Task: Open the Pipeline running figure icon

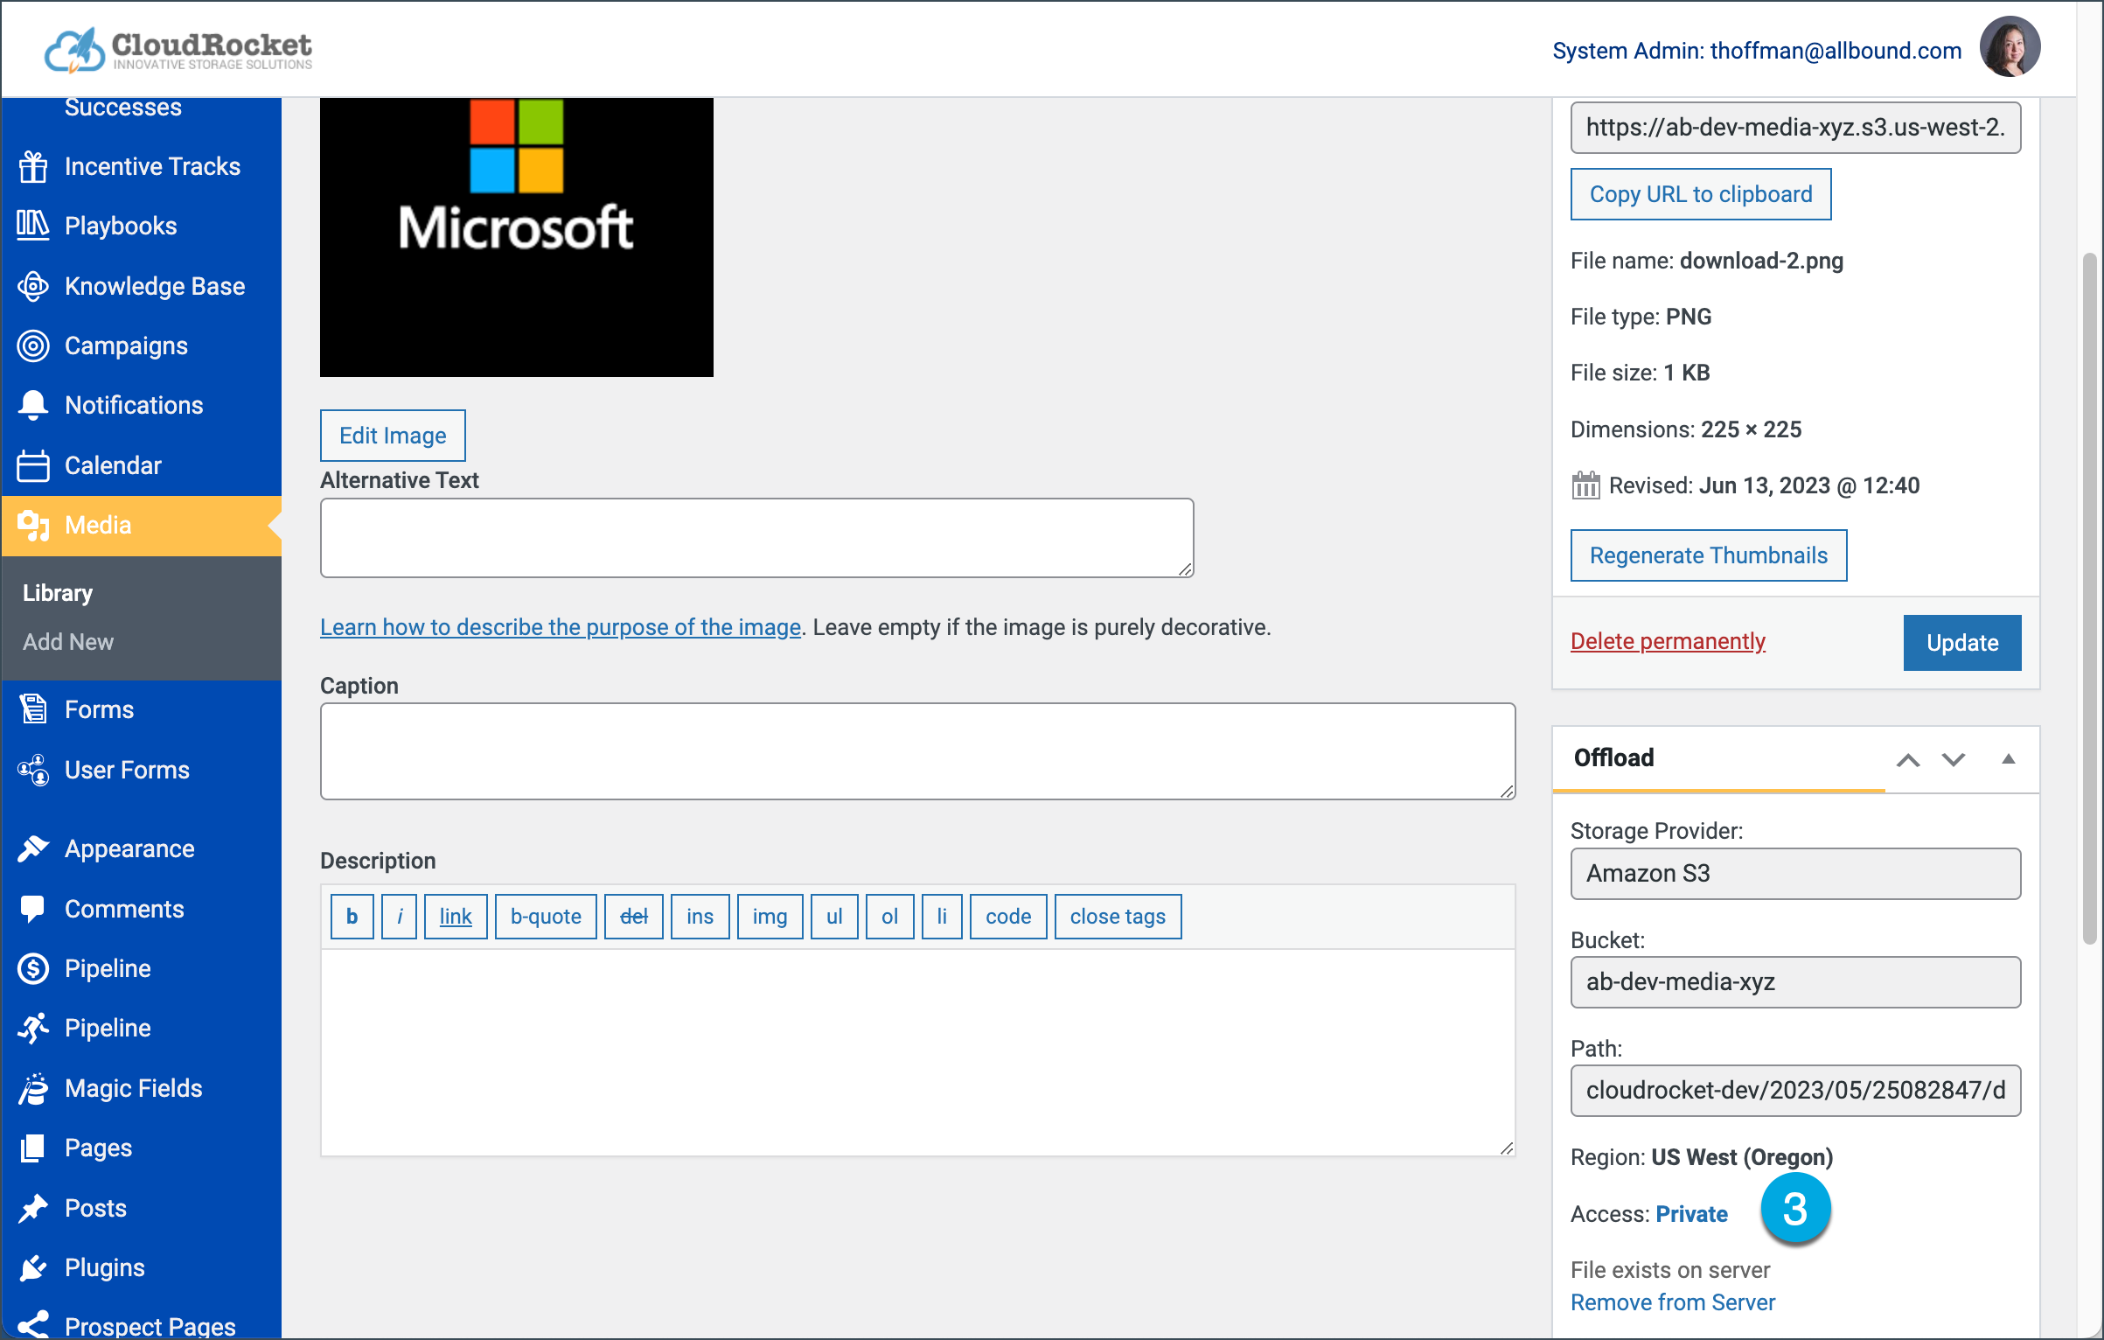Action: click(33, 1028)
